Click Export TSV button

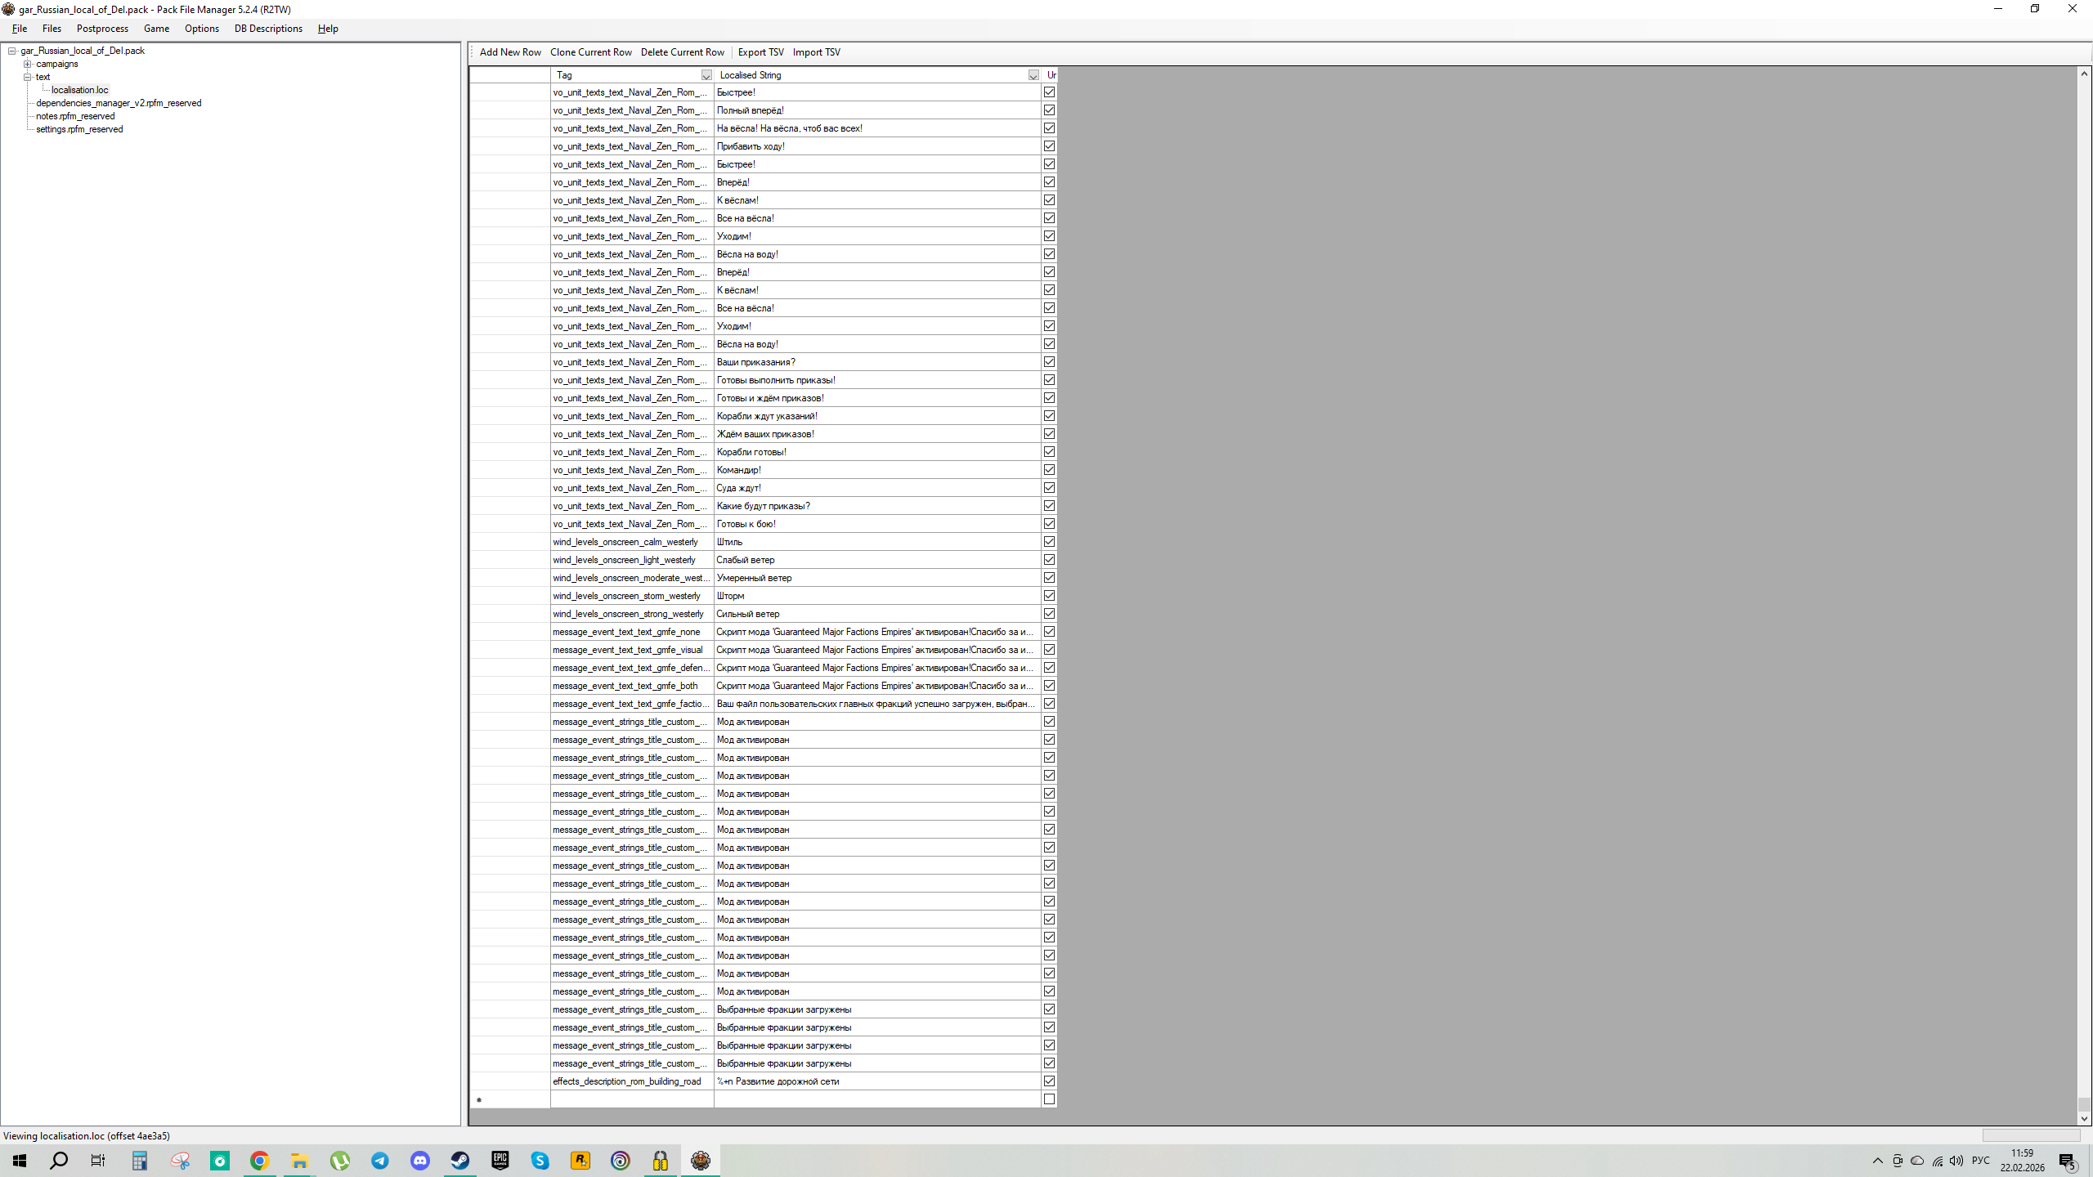(x=760, y=52)
